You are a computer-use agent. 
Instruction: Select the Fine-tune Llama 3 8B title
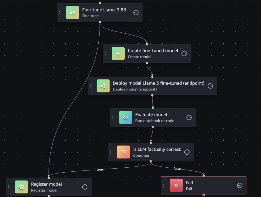coord(104,10)
